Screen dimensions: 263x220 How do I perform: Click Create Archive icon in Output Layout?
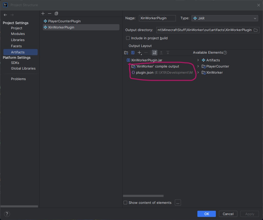click(x=133, y=53)
